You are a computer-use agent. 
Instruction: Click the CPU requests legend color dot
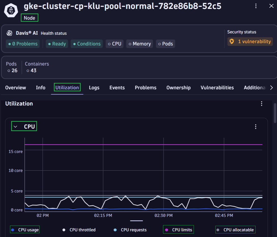[x=115, y=230]
